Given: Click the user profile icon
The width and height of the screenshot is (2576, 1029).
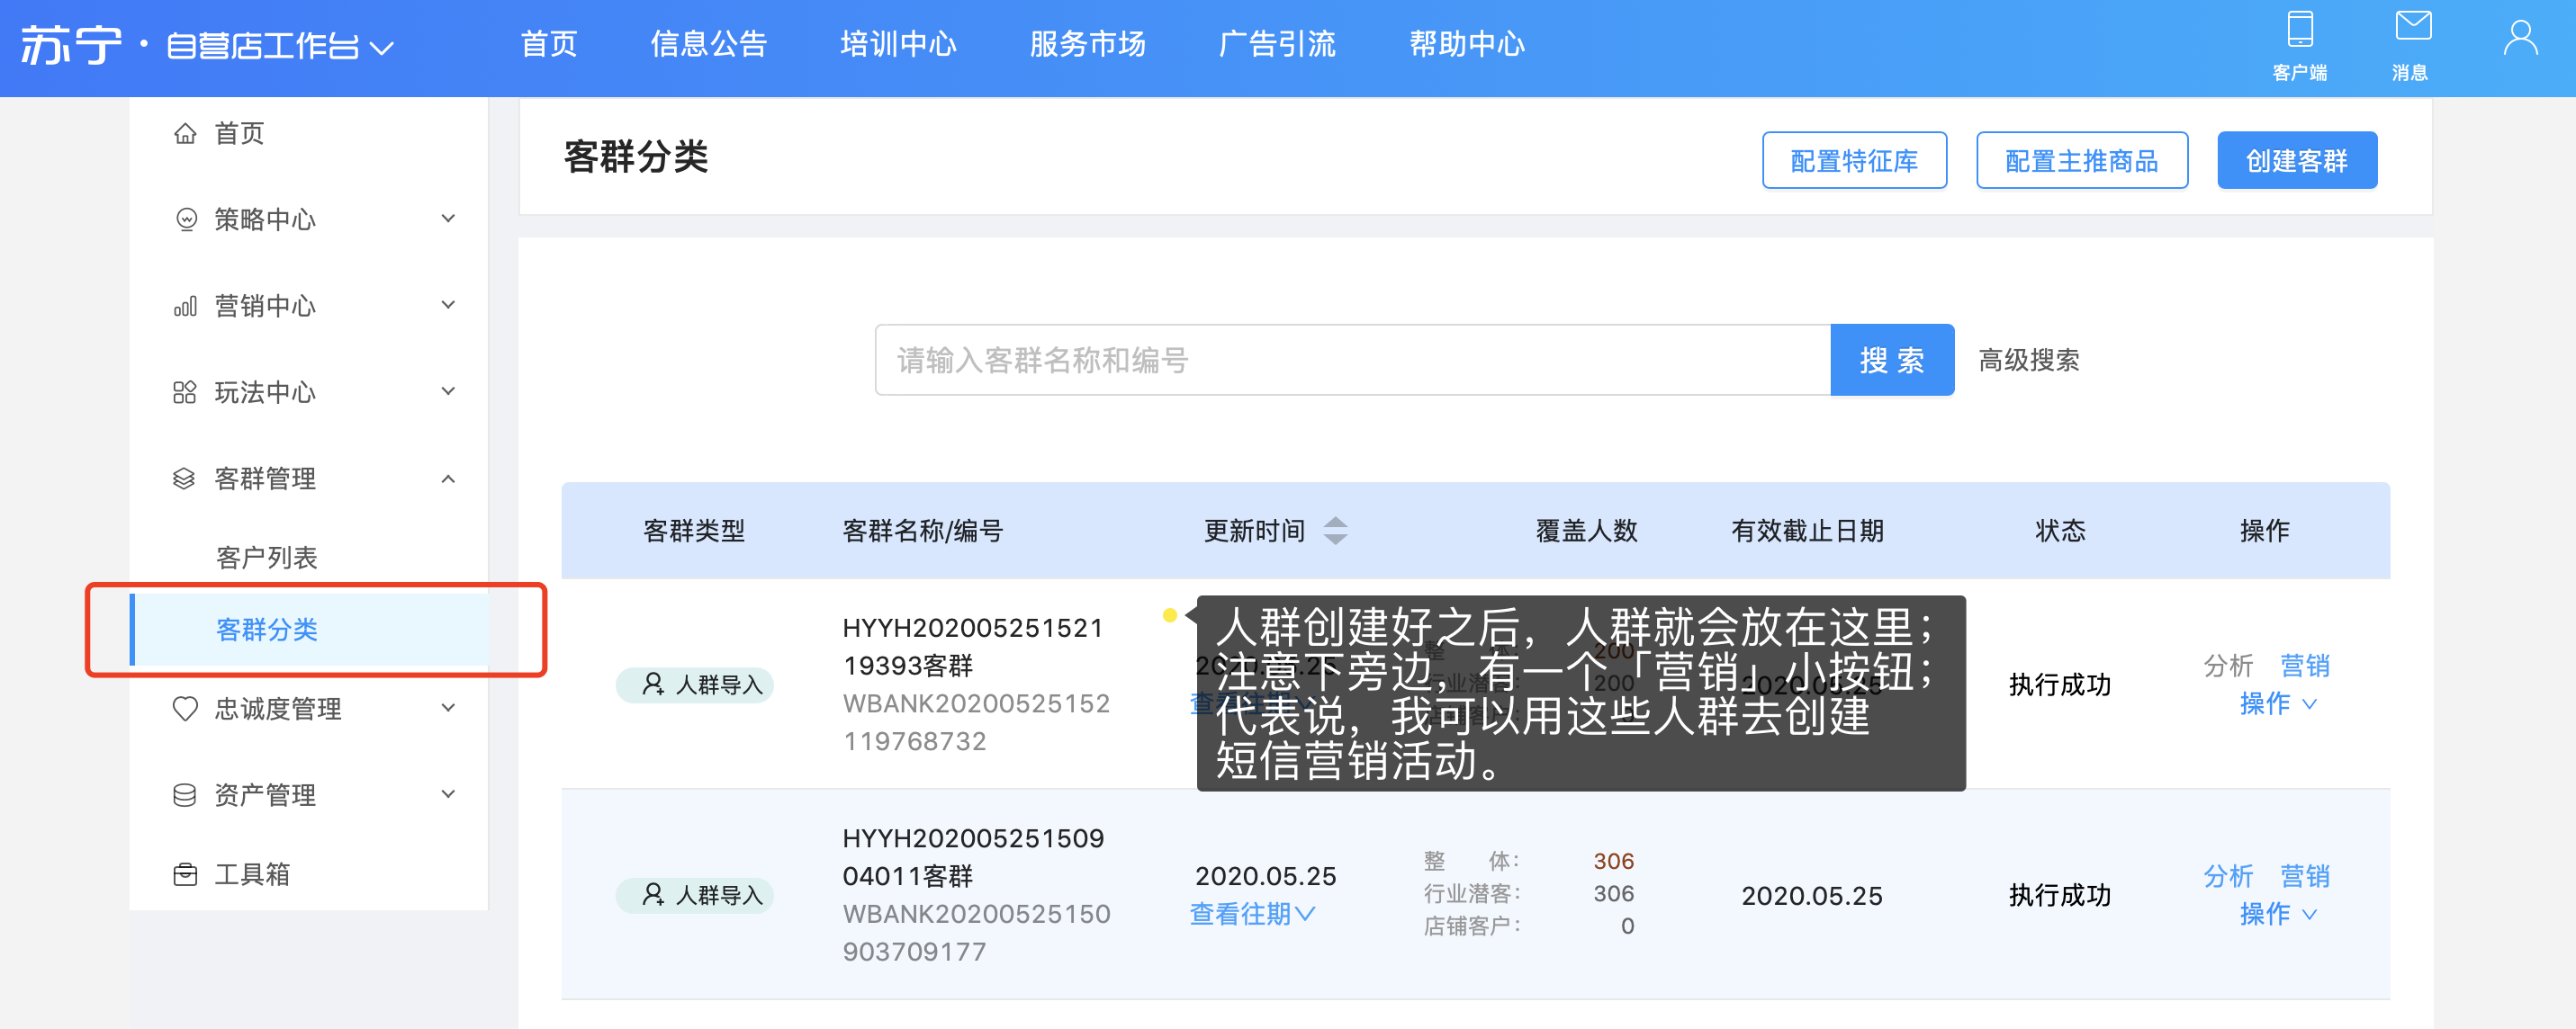Looking at the screenshot, I should coord(2519,39).
